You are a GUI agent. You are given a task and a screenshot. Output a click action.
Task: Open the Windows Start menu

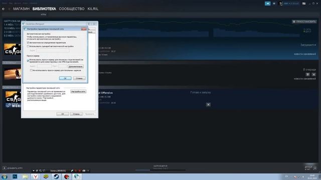coord(5,176)
